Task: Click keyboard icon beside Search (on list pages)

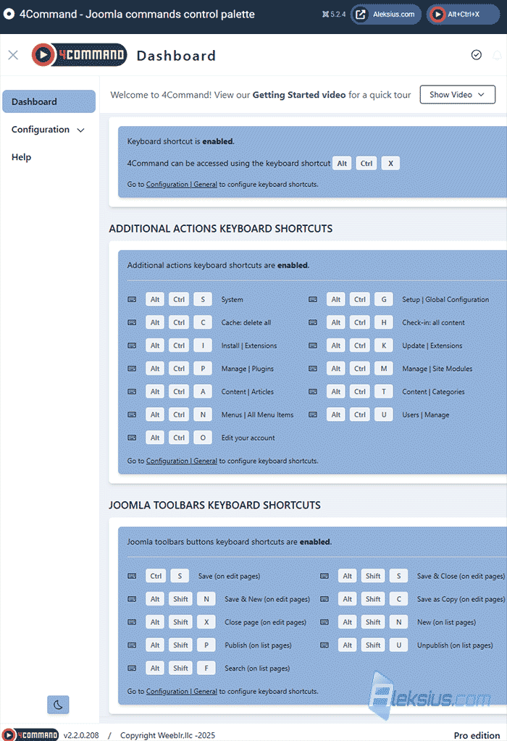Action: [133, 669]
